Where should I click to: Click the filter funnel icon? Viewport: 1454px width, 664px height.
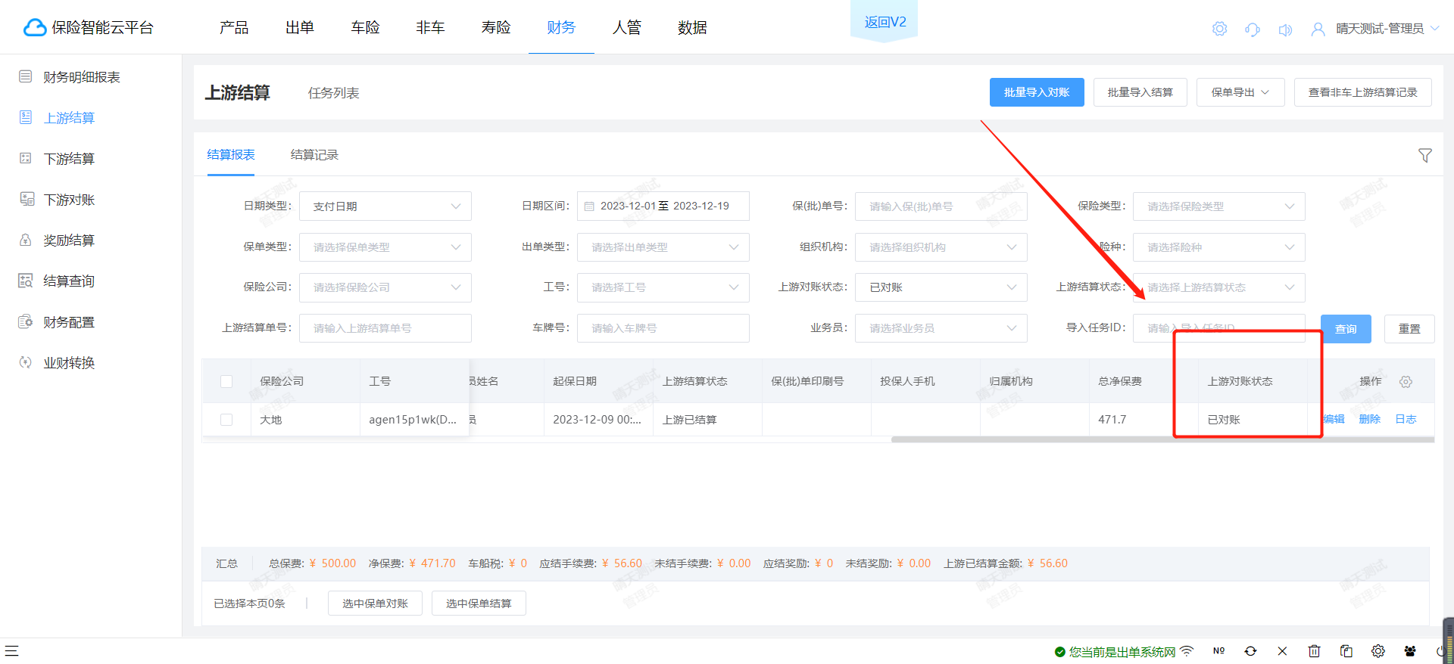[x=1424, y=155]
